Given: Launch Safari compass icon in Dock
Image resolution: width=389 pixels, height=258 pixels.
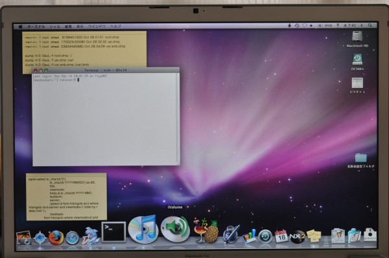Looking at the screenshot, I should click(72, 238).
